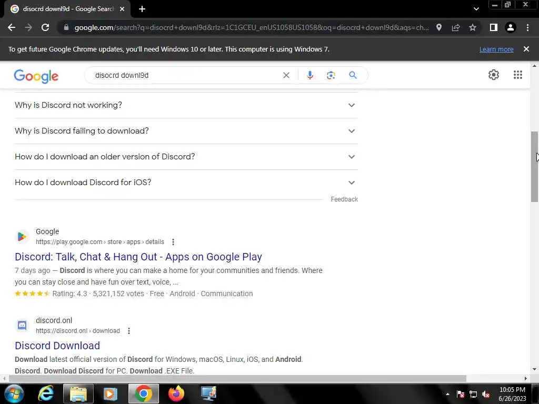Click the forward navigation arrow

pos(28,27)
